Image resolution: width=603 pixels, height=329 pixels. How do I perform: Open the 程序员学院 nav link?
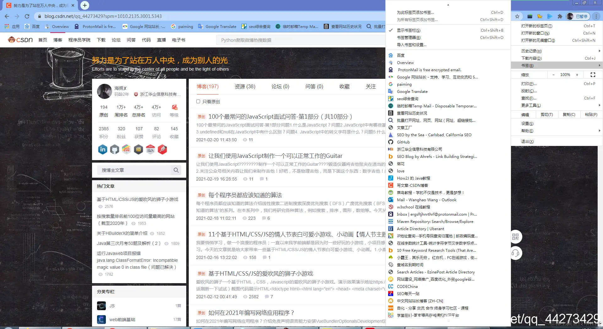coord(79,40)
